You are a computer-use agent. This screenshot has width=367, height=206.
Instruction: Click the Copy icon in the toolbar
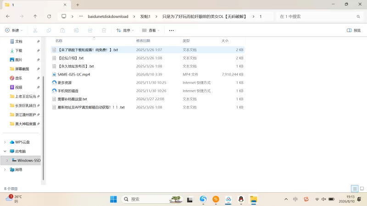[x=49, y=30]
